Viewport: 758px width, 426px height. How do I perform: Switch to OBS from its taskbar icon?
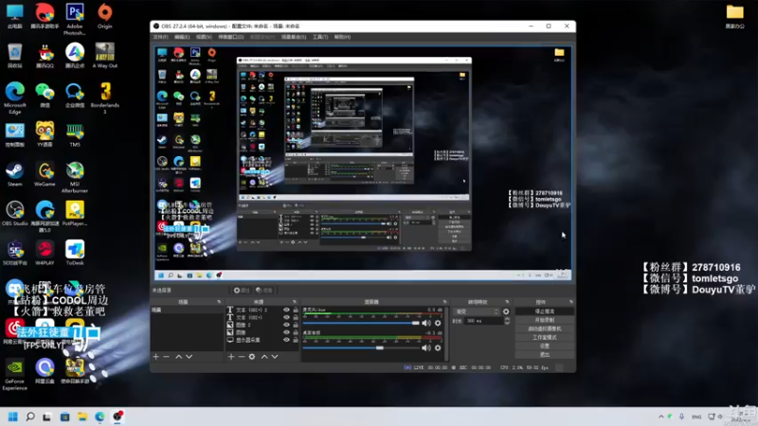[x=117, y=417]
